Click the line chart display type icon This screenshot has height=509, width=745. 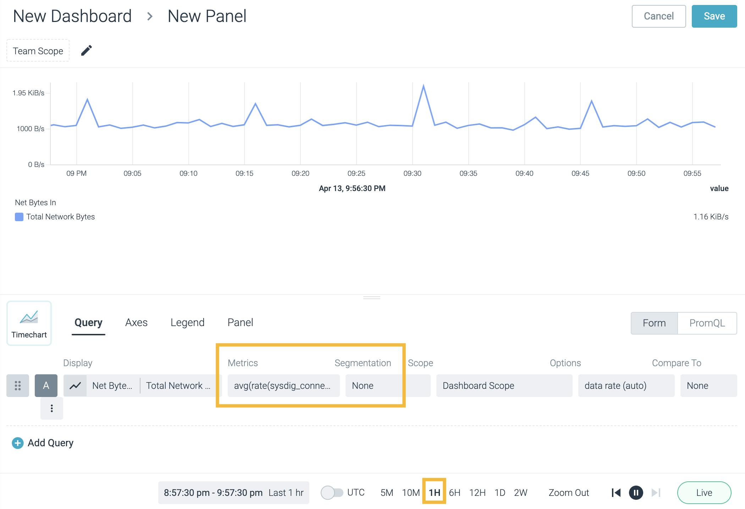75,385
